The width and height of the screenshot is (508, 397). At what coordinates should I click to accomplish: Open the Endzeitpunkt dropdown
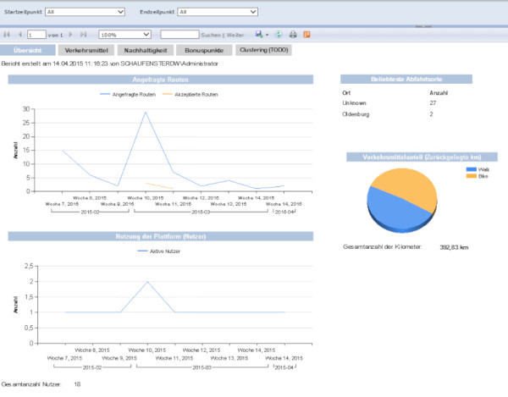(217, 12)
